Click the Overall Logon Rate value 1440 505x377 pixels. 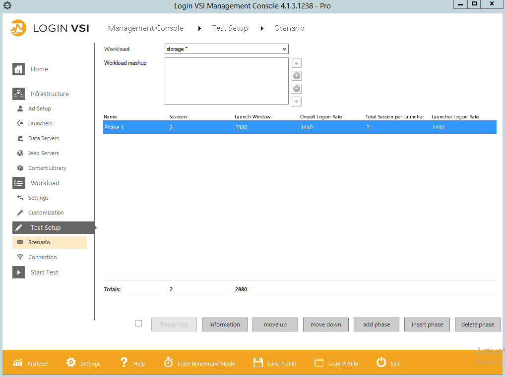point(307,127)
